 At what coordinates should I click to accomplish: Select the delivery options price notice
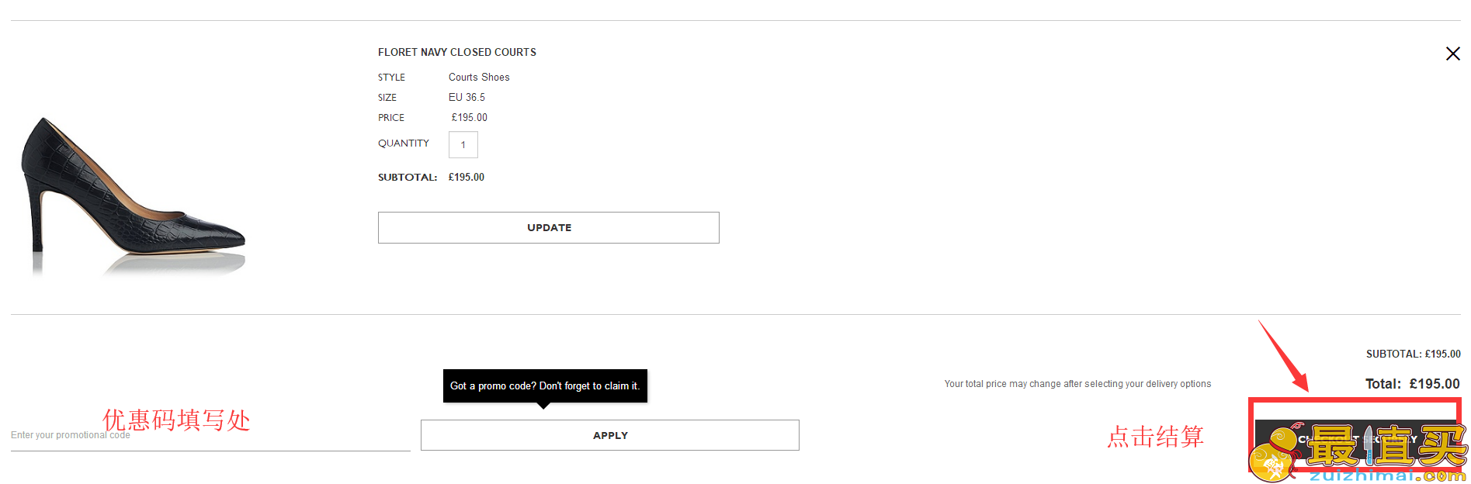coord(1077,384)
